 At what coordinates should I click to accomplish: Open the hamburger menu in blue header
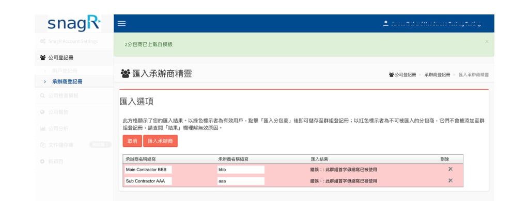[x=121, y=24]
